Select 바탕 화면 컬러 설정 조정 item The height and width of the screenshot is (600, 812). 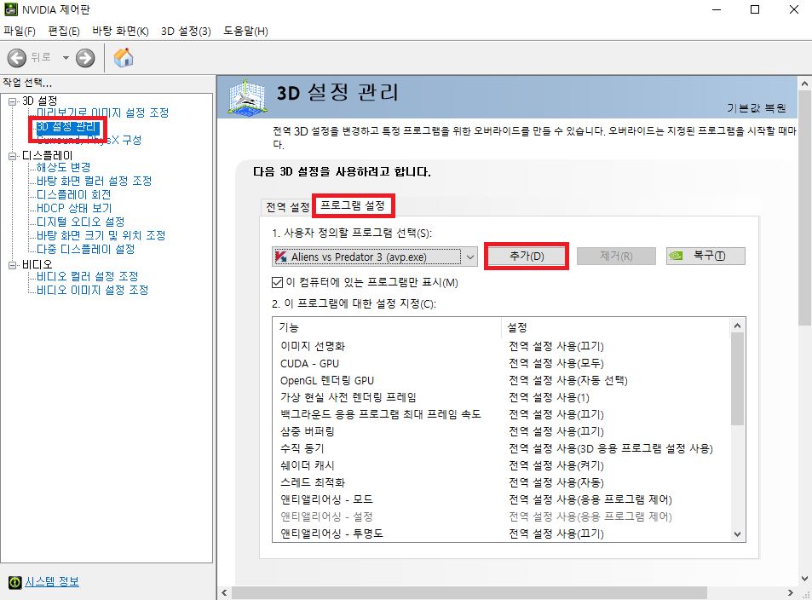(94, 181)
